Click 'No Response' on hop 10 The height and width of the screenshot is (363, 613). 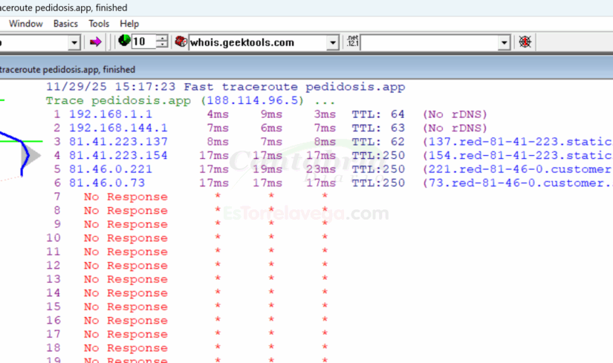(126, 238)
